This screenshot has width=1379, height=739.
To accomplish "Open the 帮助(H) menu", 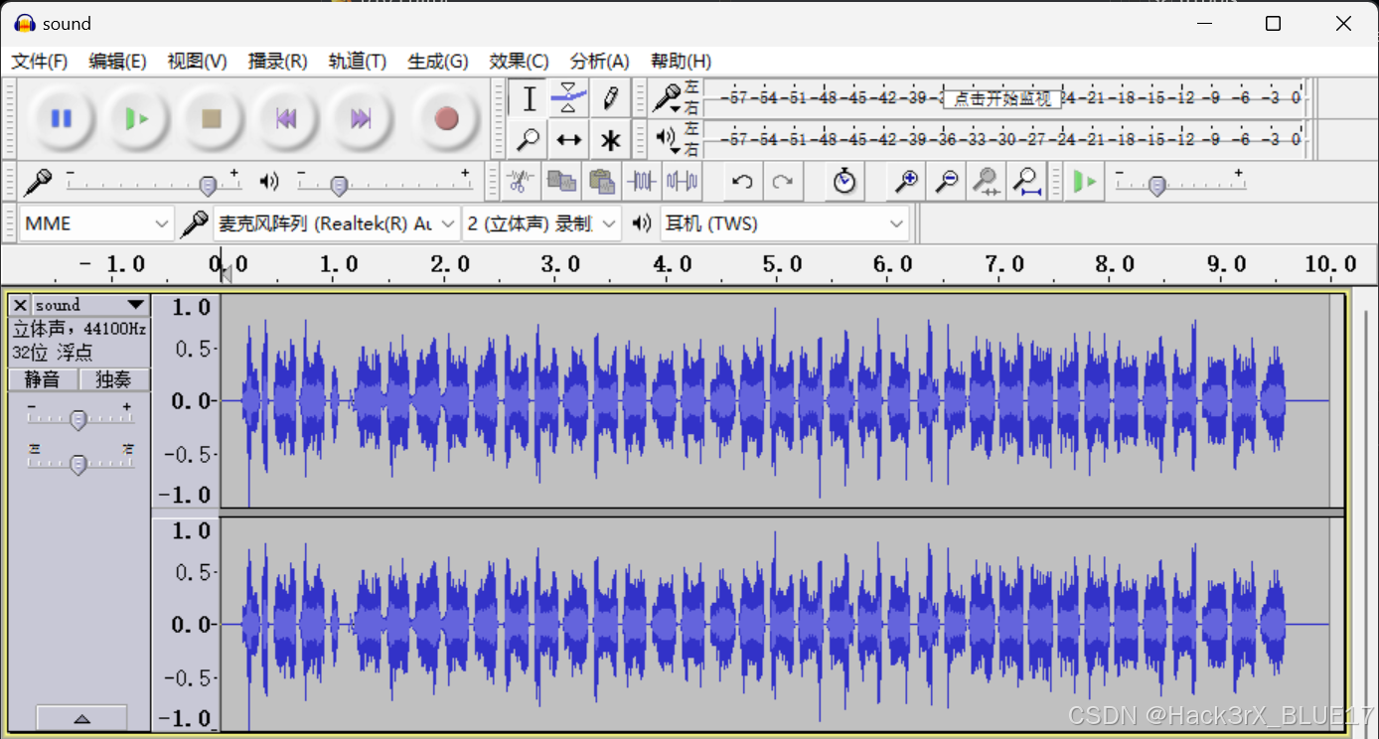I will coord(681,62).
